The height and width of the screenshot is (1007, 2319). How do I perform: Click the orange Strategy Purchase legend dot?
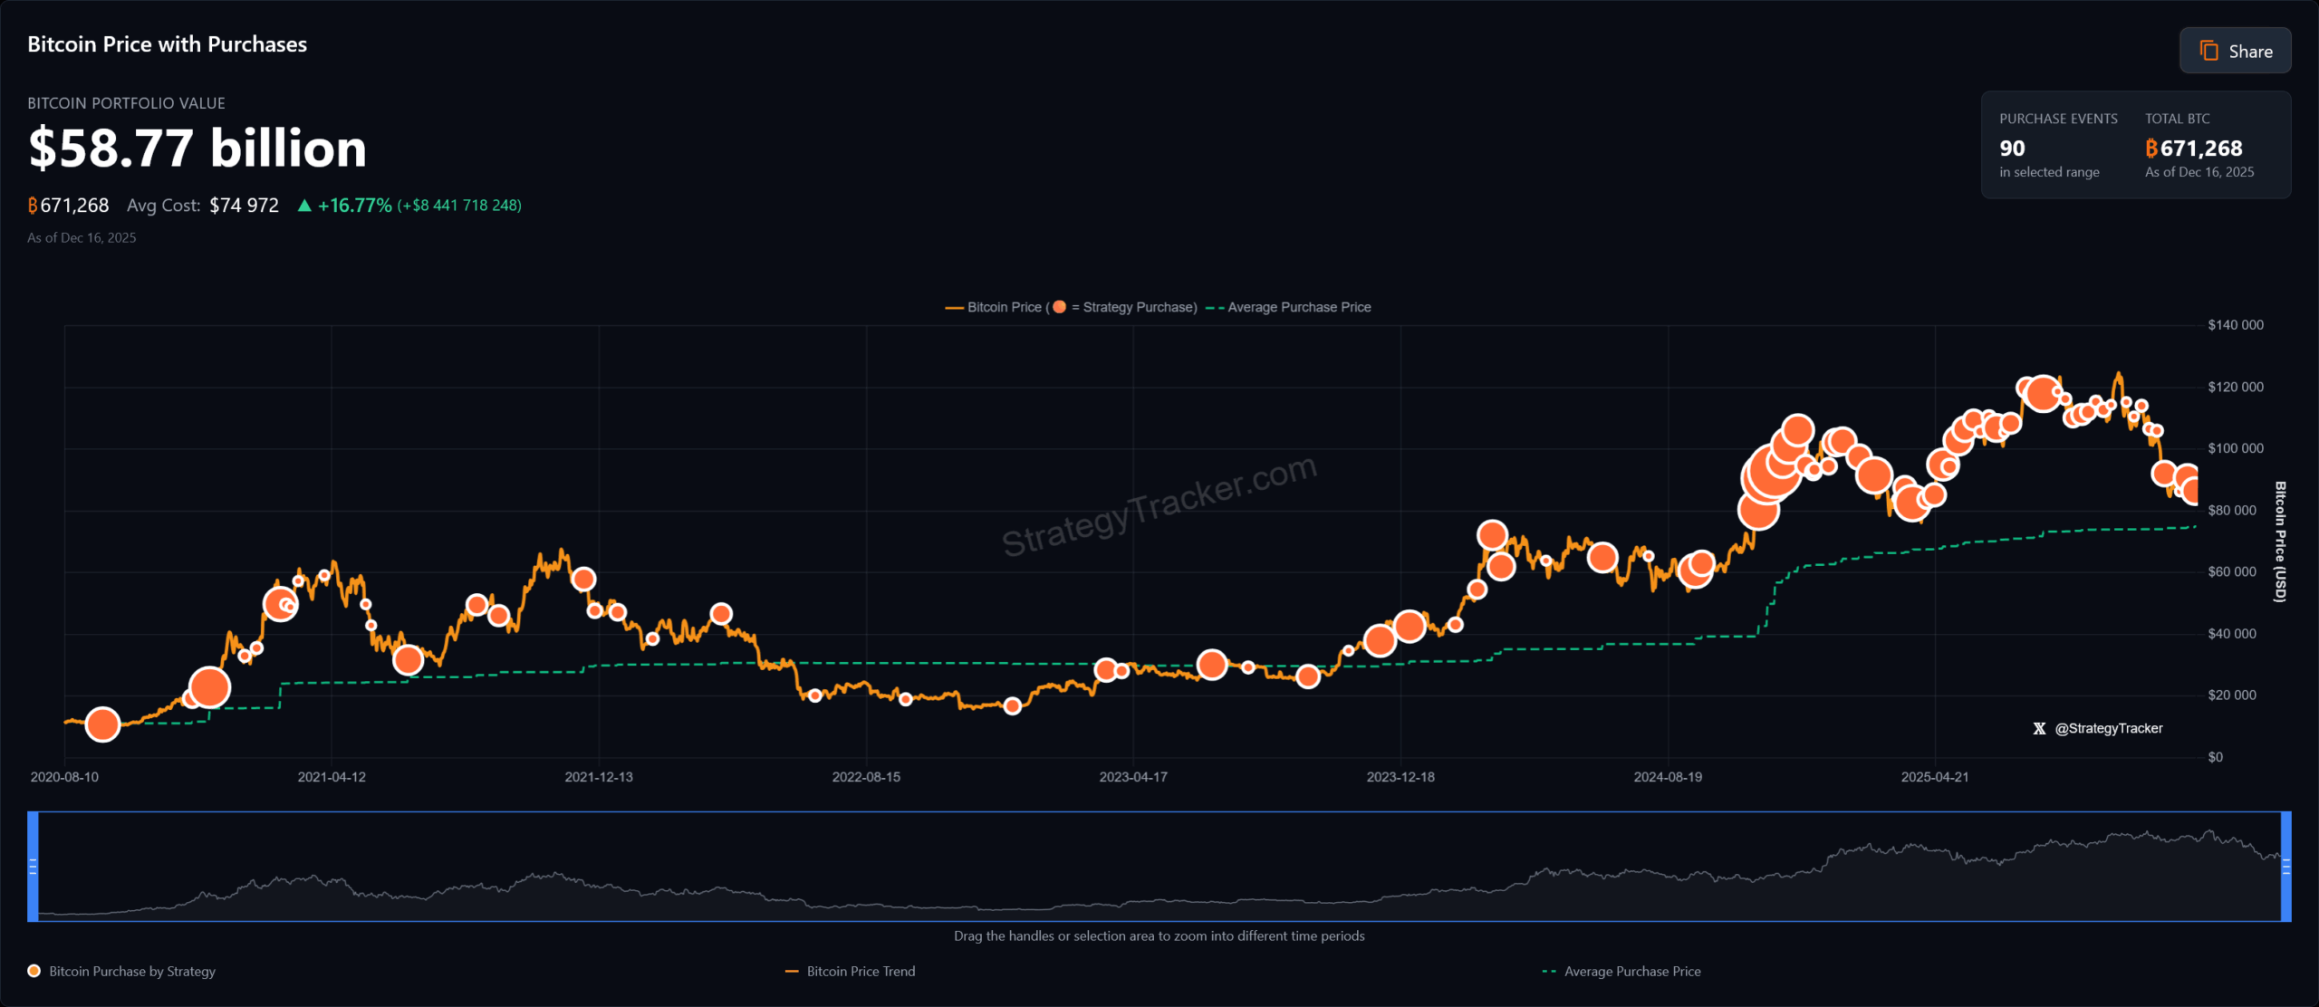(1059, 307)
